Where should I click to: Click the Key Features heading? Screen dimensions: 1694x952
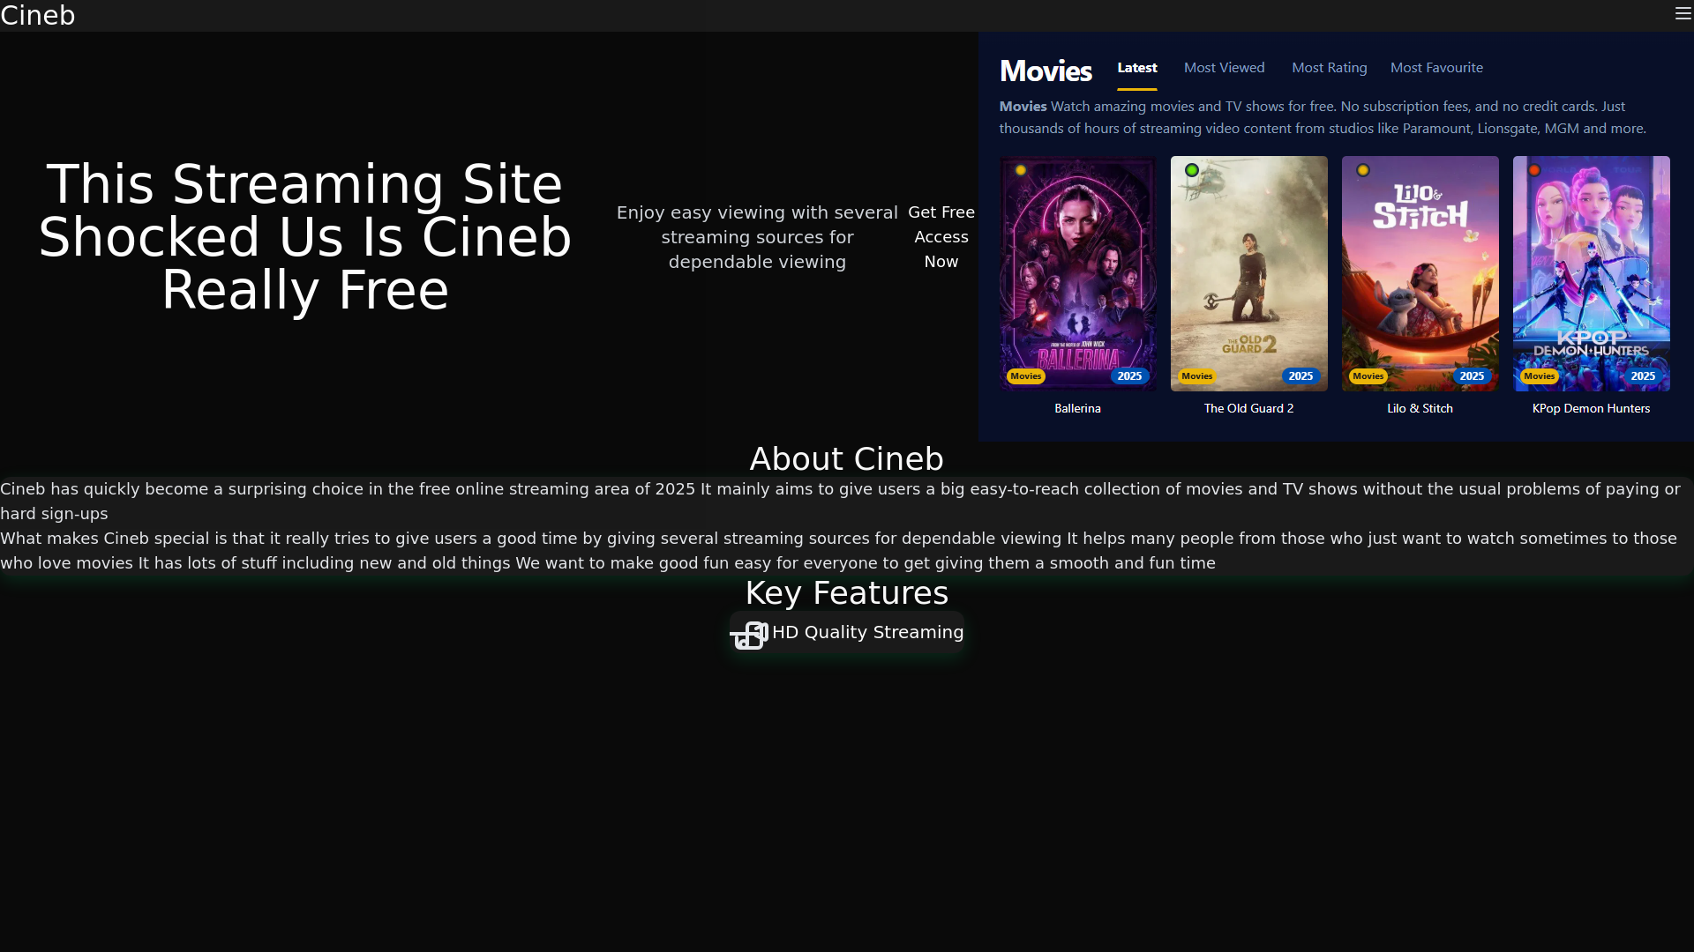[x=847, y=593]
